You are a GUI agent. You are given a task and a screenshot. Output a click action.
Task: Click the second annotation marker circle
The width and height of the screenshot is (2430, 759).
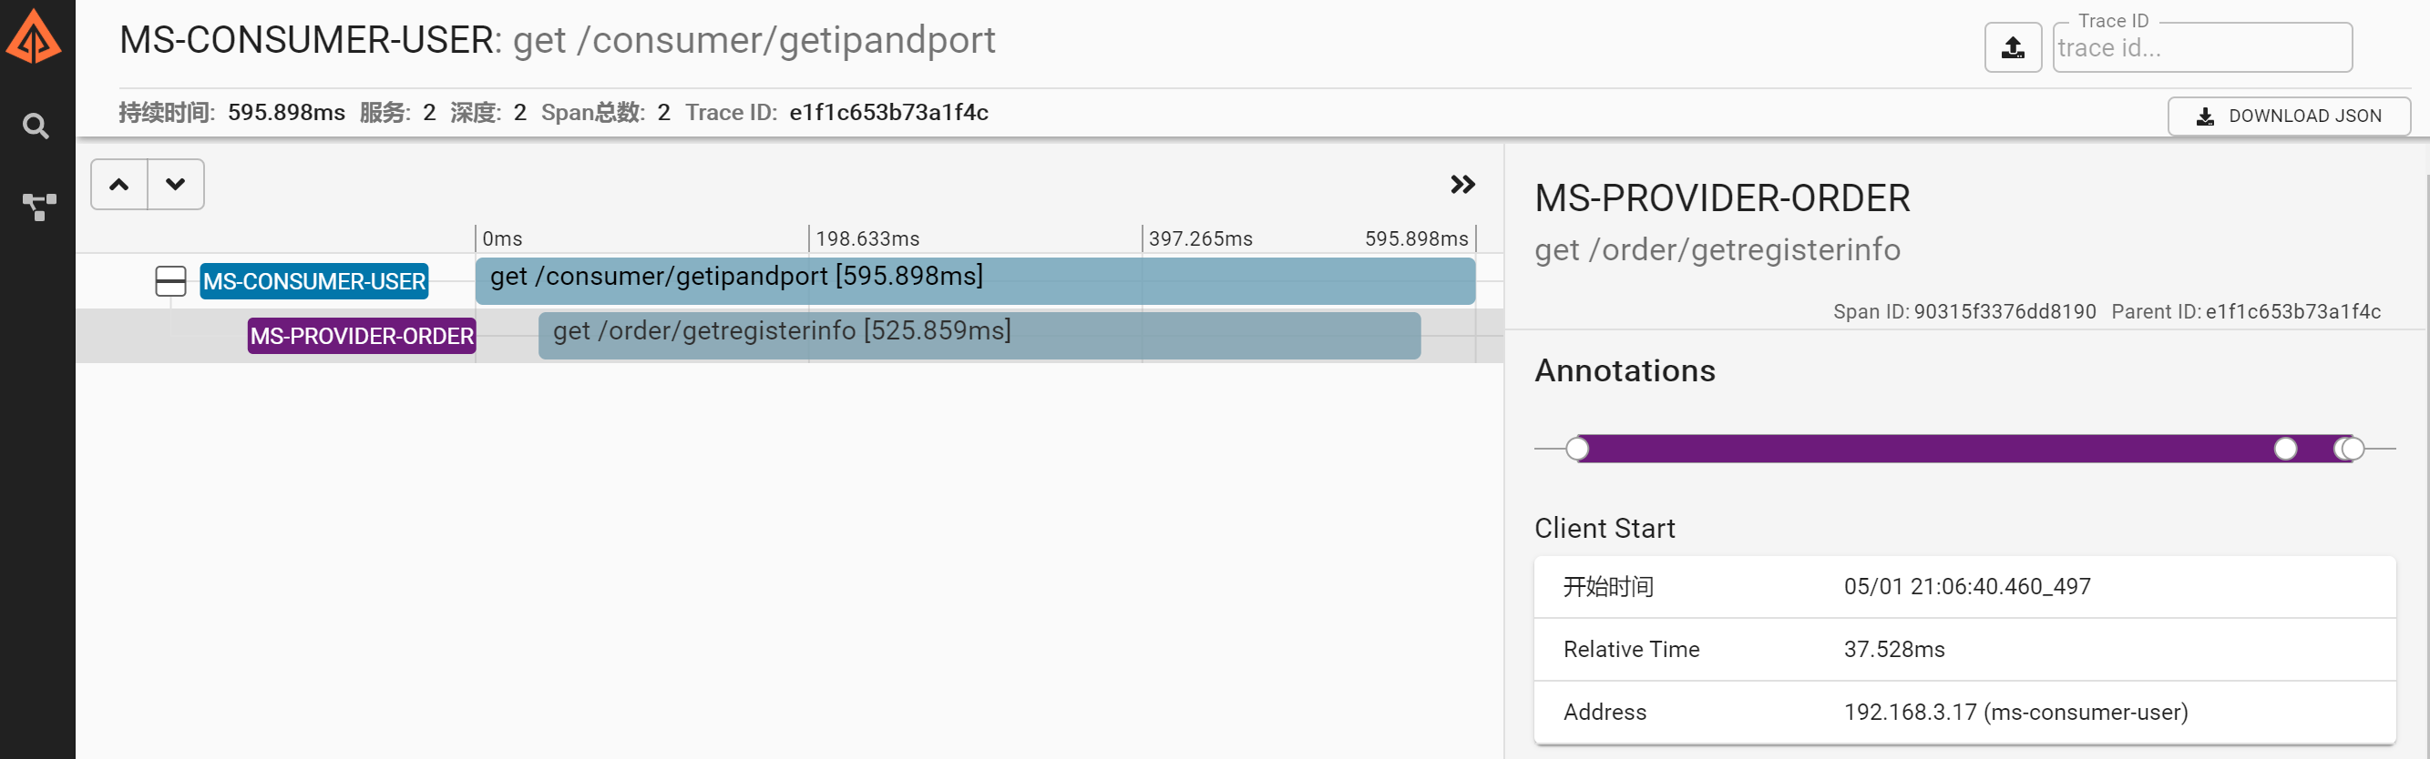point(2286,450)
